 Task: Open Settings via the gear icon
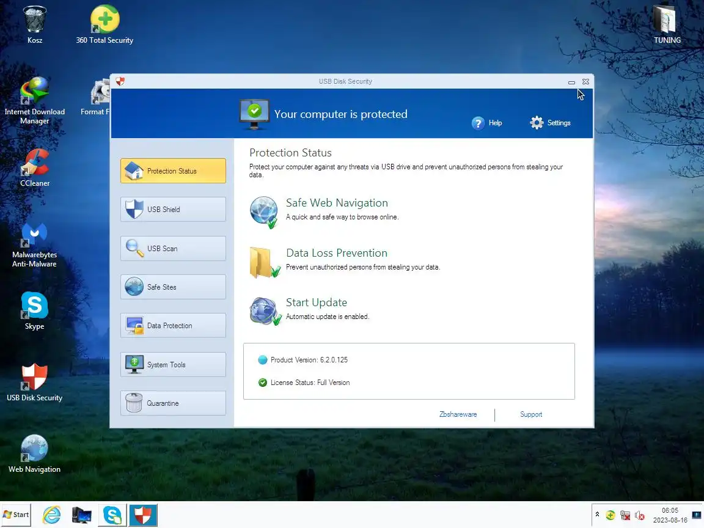(x=537, y=123)
